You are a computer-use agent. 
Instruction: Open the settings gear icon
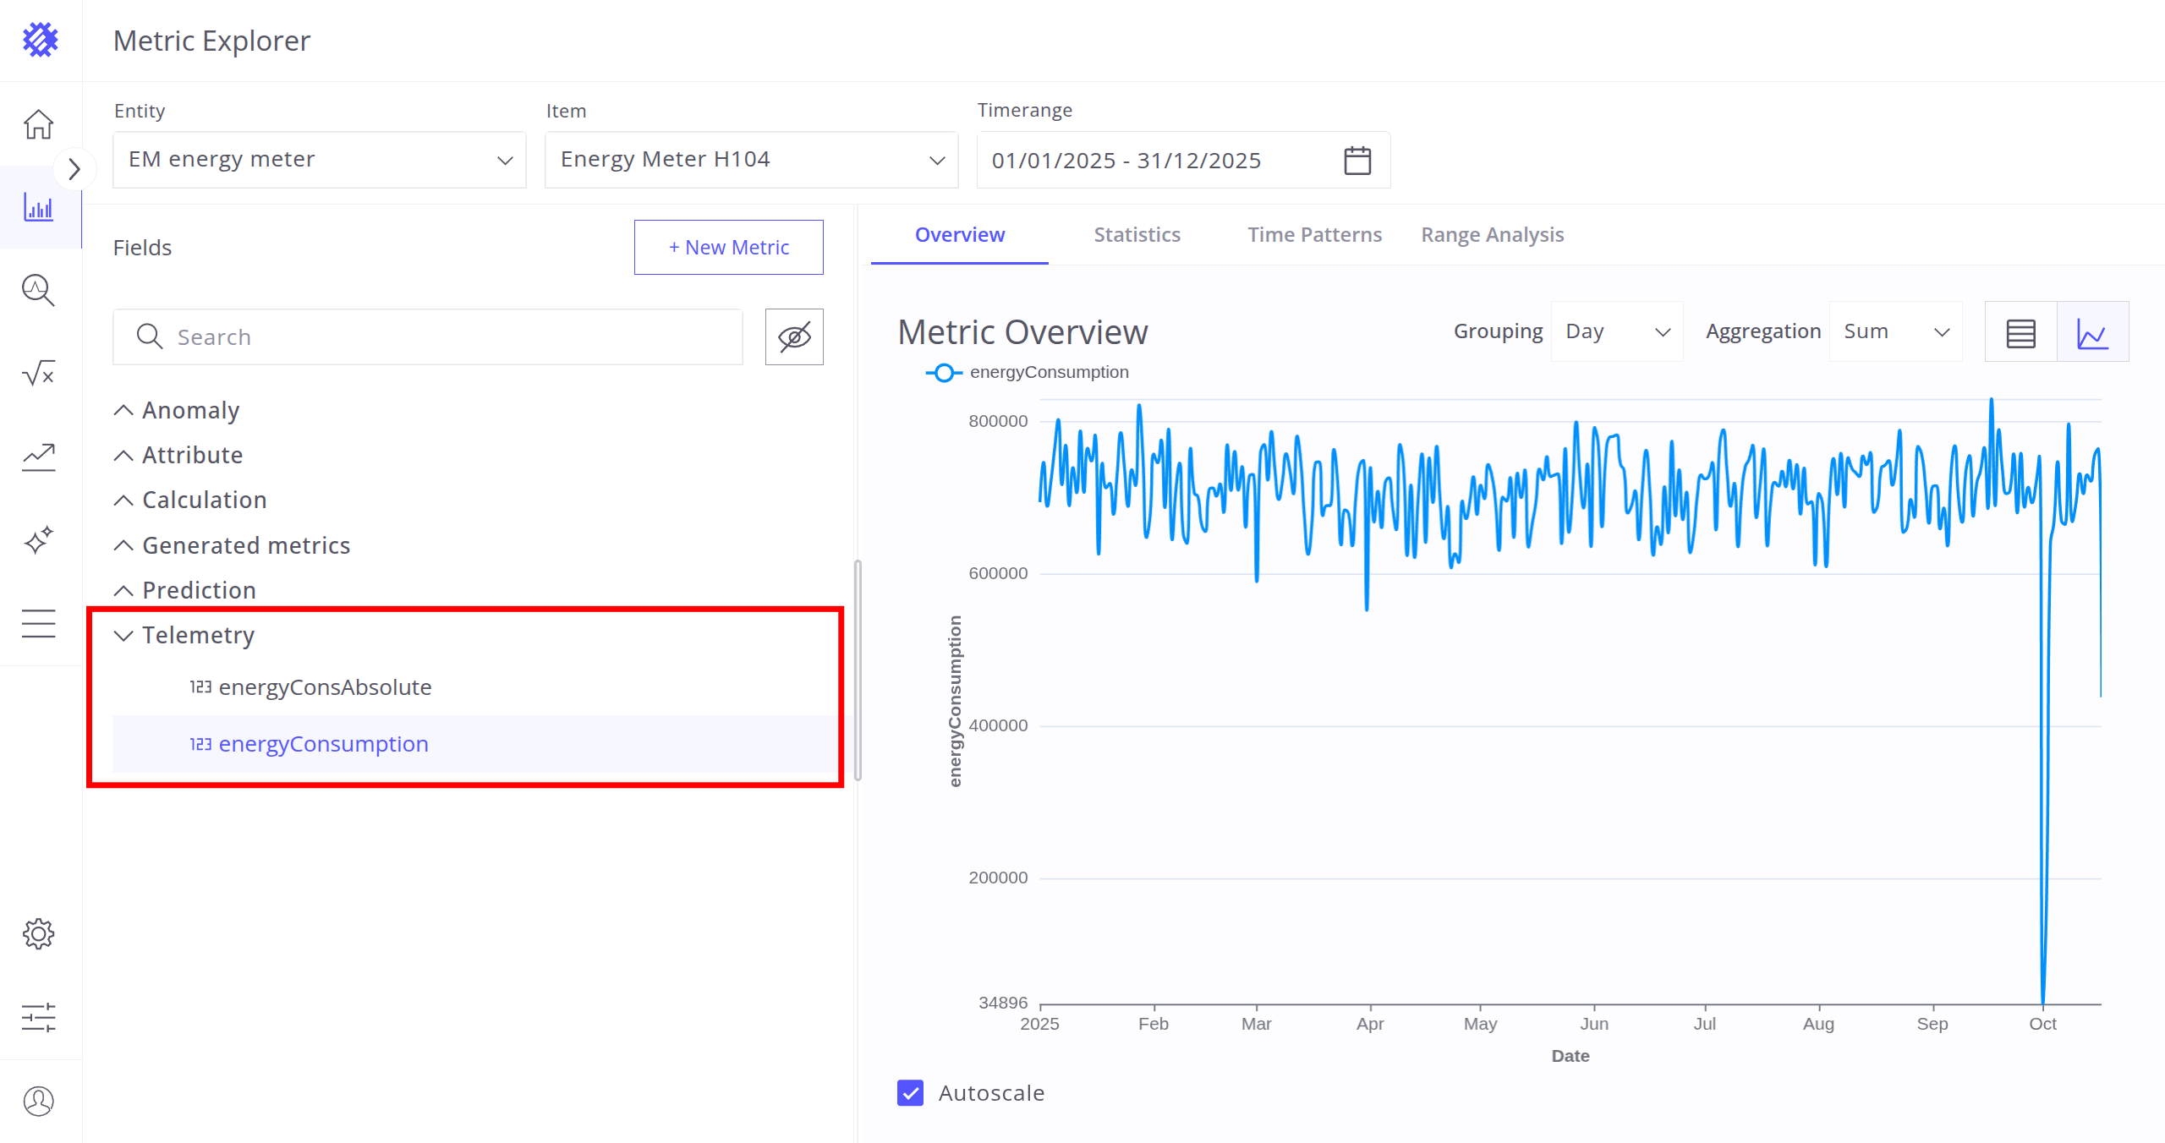pyautogui.click(x=39, y=934)
